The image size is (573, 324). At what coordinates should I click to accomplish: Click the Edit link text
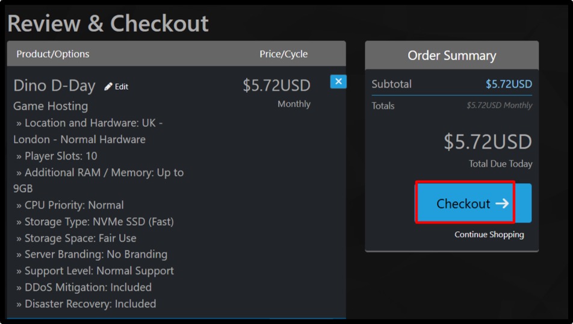click(122, 87)
